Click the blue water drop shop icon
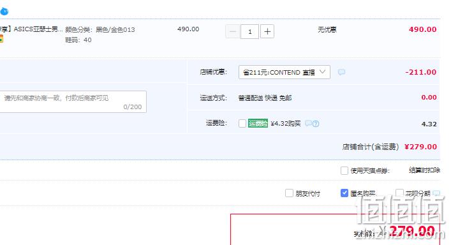The image size is (451, 245). 4,11
